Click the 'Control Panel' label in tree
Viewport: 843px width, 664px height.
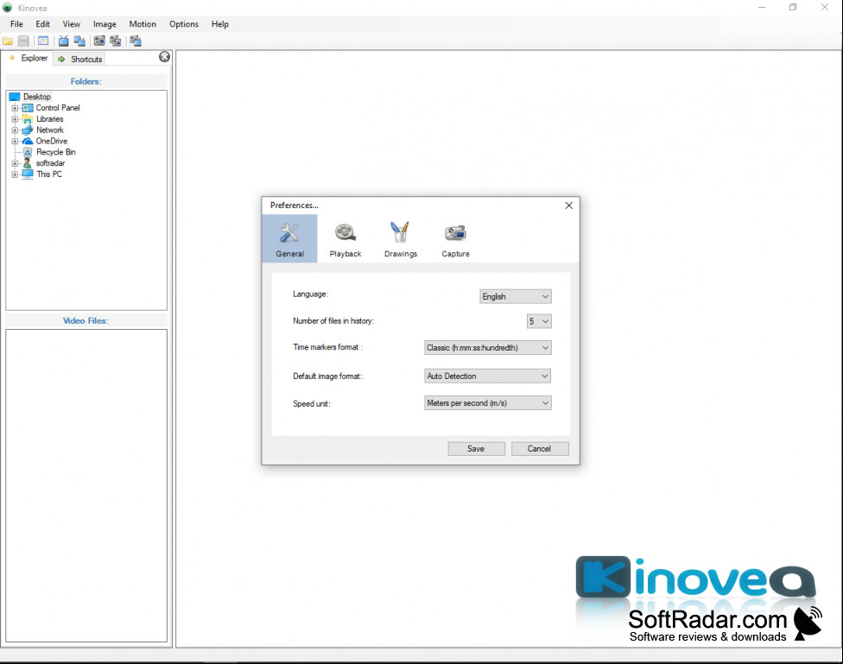58,108
